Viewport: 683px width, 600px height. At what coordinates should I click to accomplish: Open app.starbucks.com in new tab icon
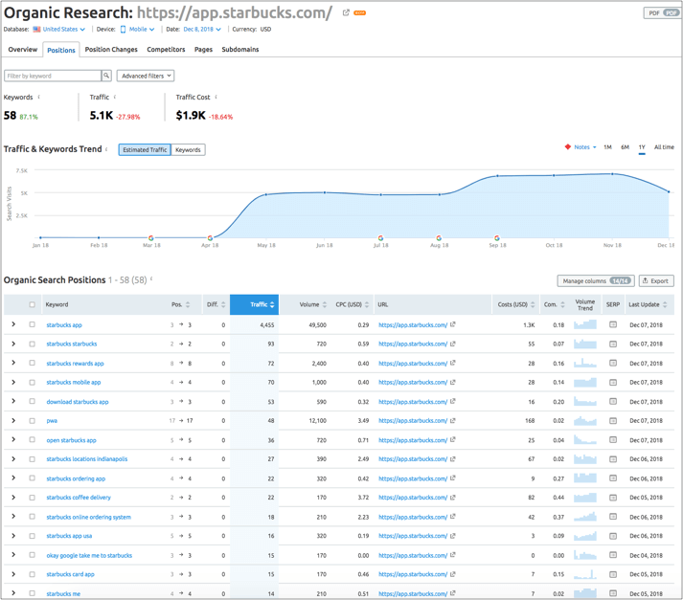coord(346,12)
